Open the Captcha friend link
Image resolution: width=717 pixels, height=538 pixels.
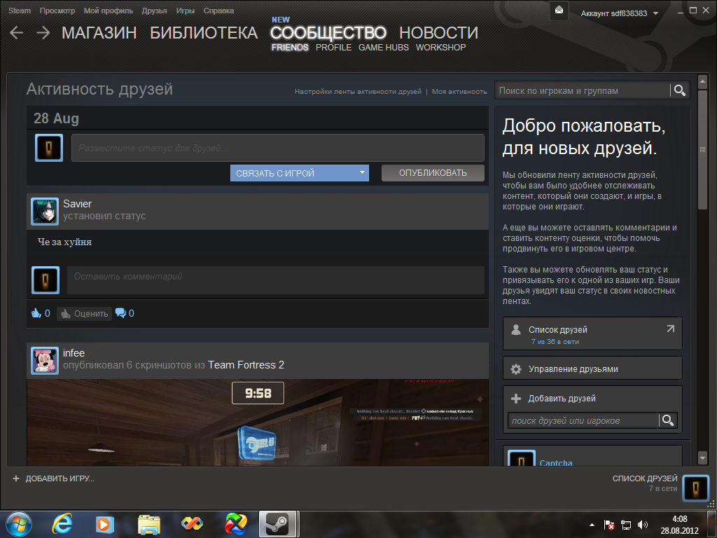[x=555, y=462]
